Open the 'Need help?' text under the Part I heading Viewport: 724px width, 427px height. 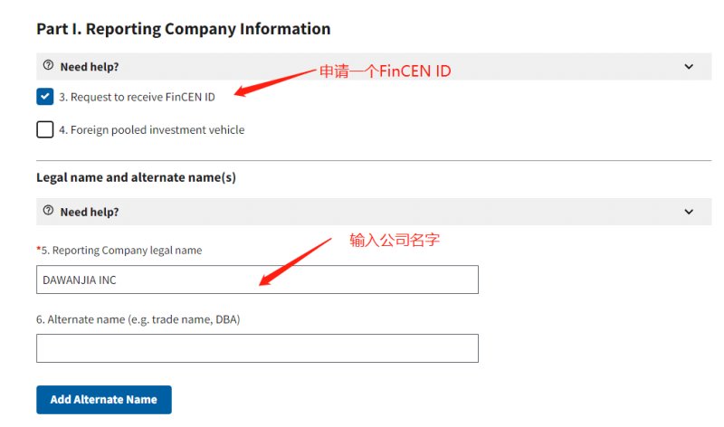(90, 67)
